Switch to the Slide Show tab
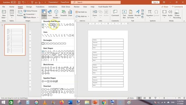186x105 pixels. coord(66,7)
